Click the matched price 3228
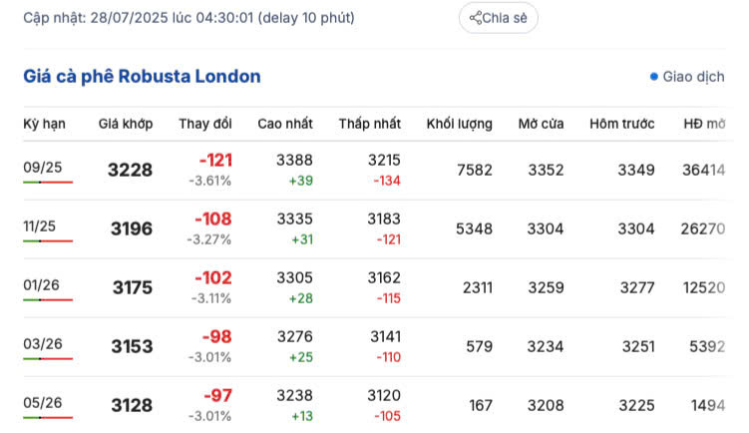 pos(130,170)
